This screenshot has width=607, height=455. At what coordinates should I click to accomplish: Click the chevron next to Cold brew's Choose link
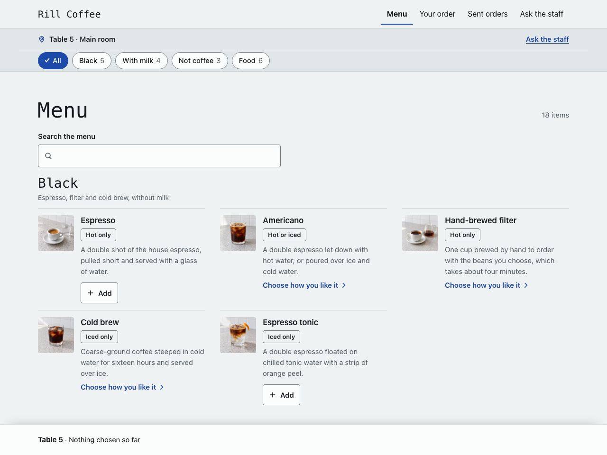coord(162,387)
